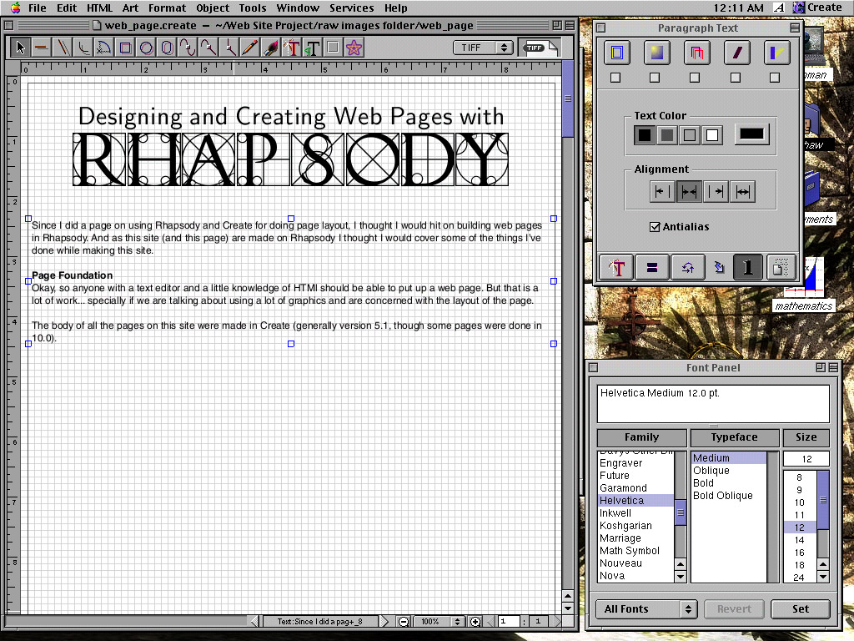
Task: Enable checkbox under stroke outline button
Action: 615,78
